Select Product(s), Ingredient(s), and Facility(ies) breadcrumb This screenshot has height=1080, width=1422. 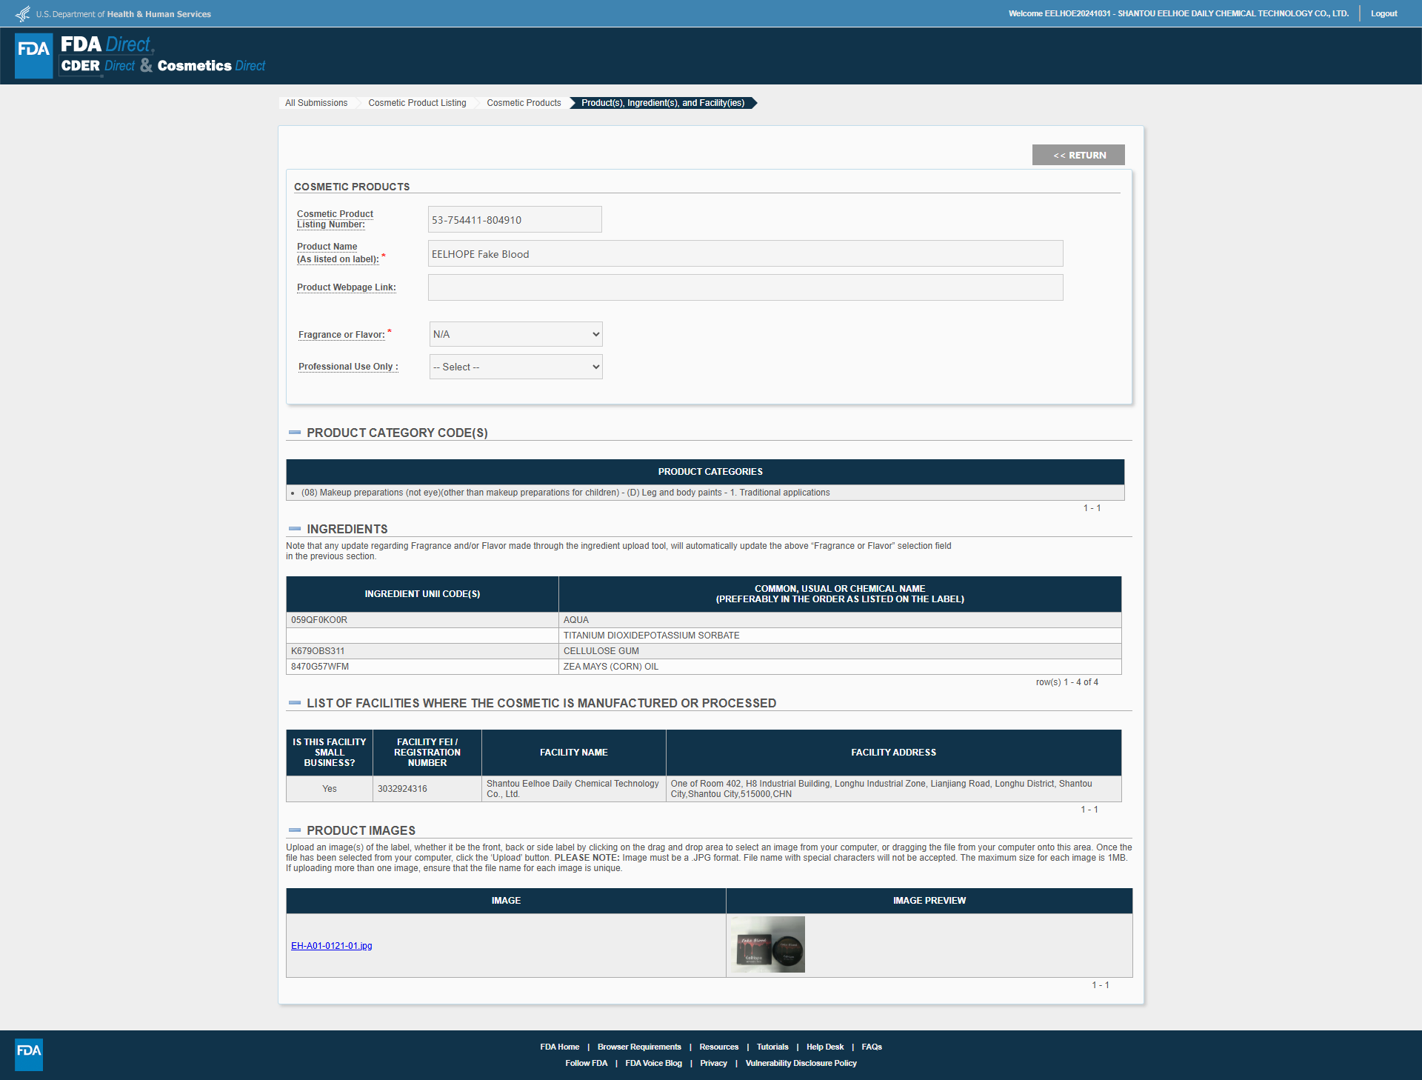tap(663, 103)
